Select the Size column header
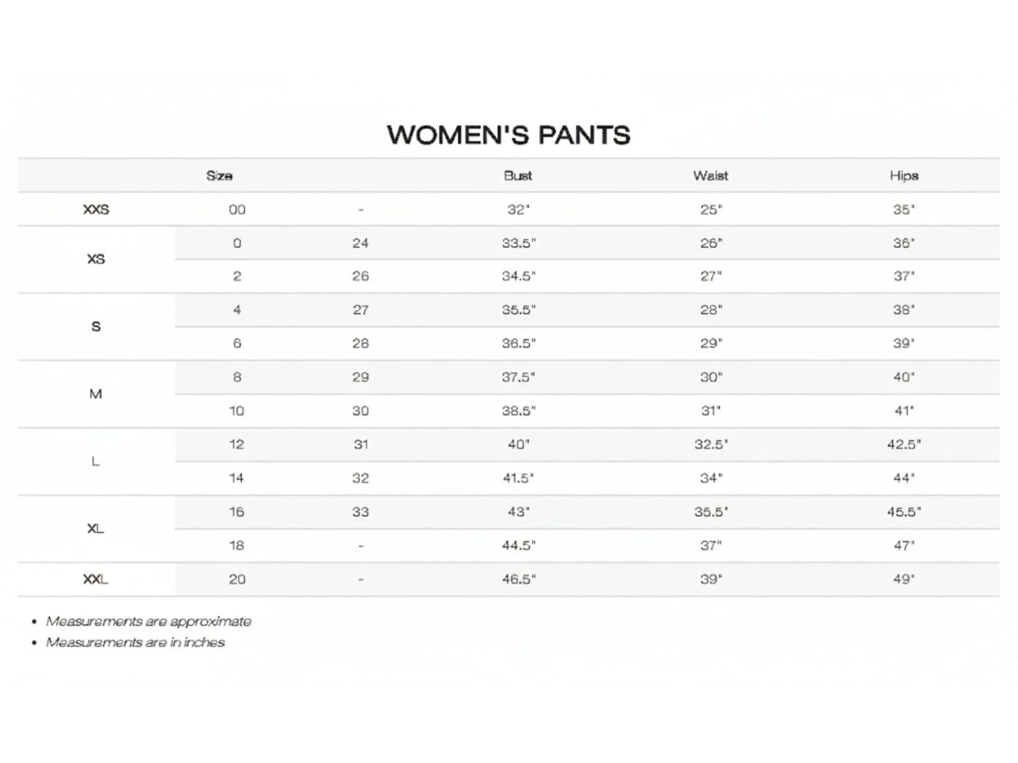The height and width of the screenshot is (763, 1018). 219,176
